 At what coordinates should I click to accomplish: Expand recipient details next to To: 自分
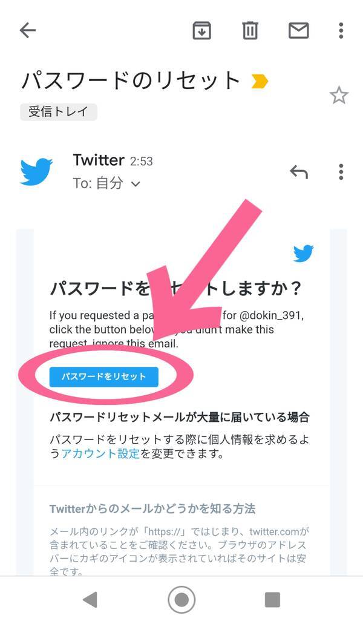136,184
